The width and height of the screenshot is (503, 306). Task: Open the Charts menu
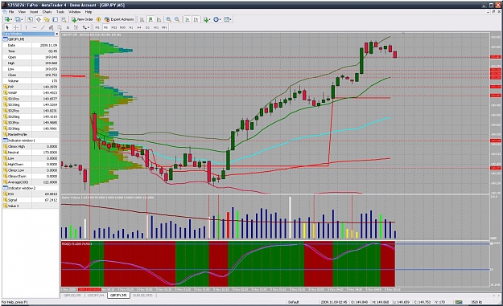[47, 12]
